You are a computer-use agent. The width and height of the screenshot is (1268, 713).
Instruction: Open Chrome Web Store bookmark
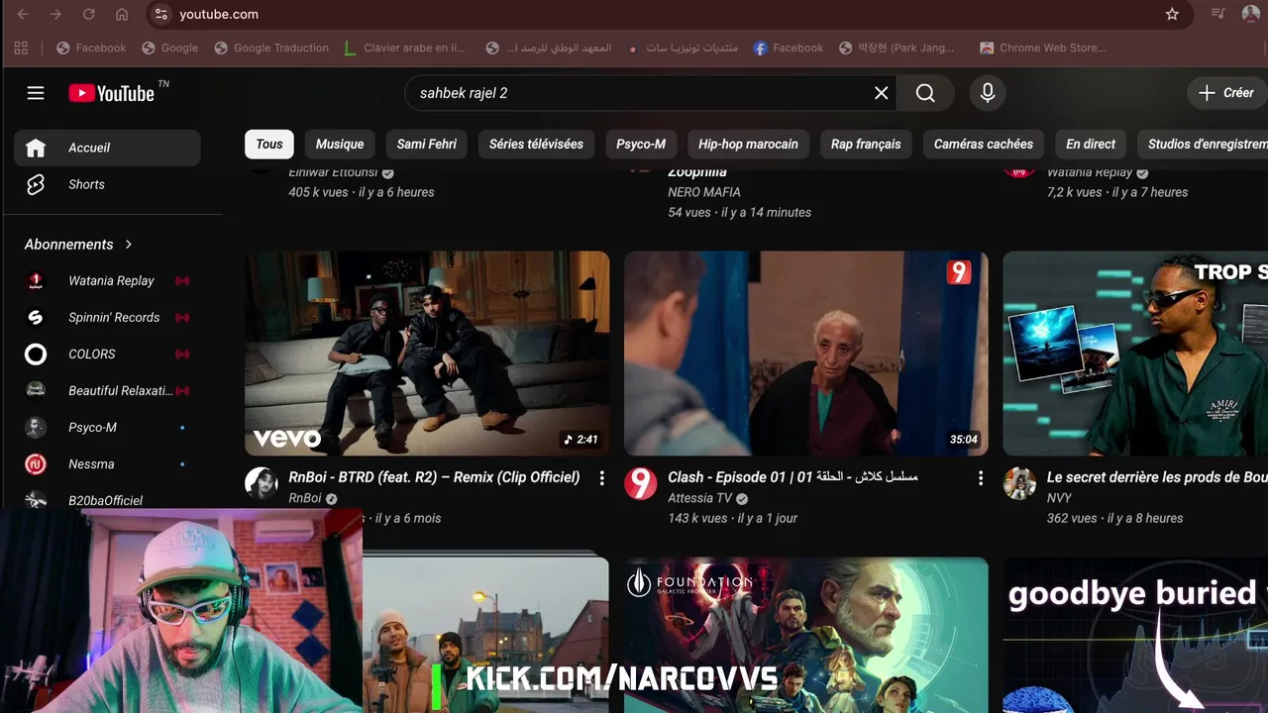coord(1042,48)
